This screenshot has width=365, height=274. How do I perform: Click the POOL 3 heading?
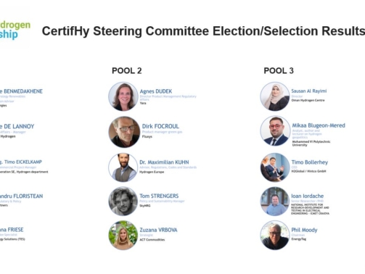pyautogui.click(x=279, y=71)
